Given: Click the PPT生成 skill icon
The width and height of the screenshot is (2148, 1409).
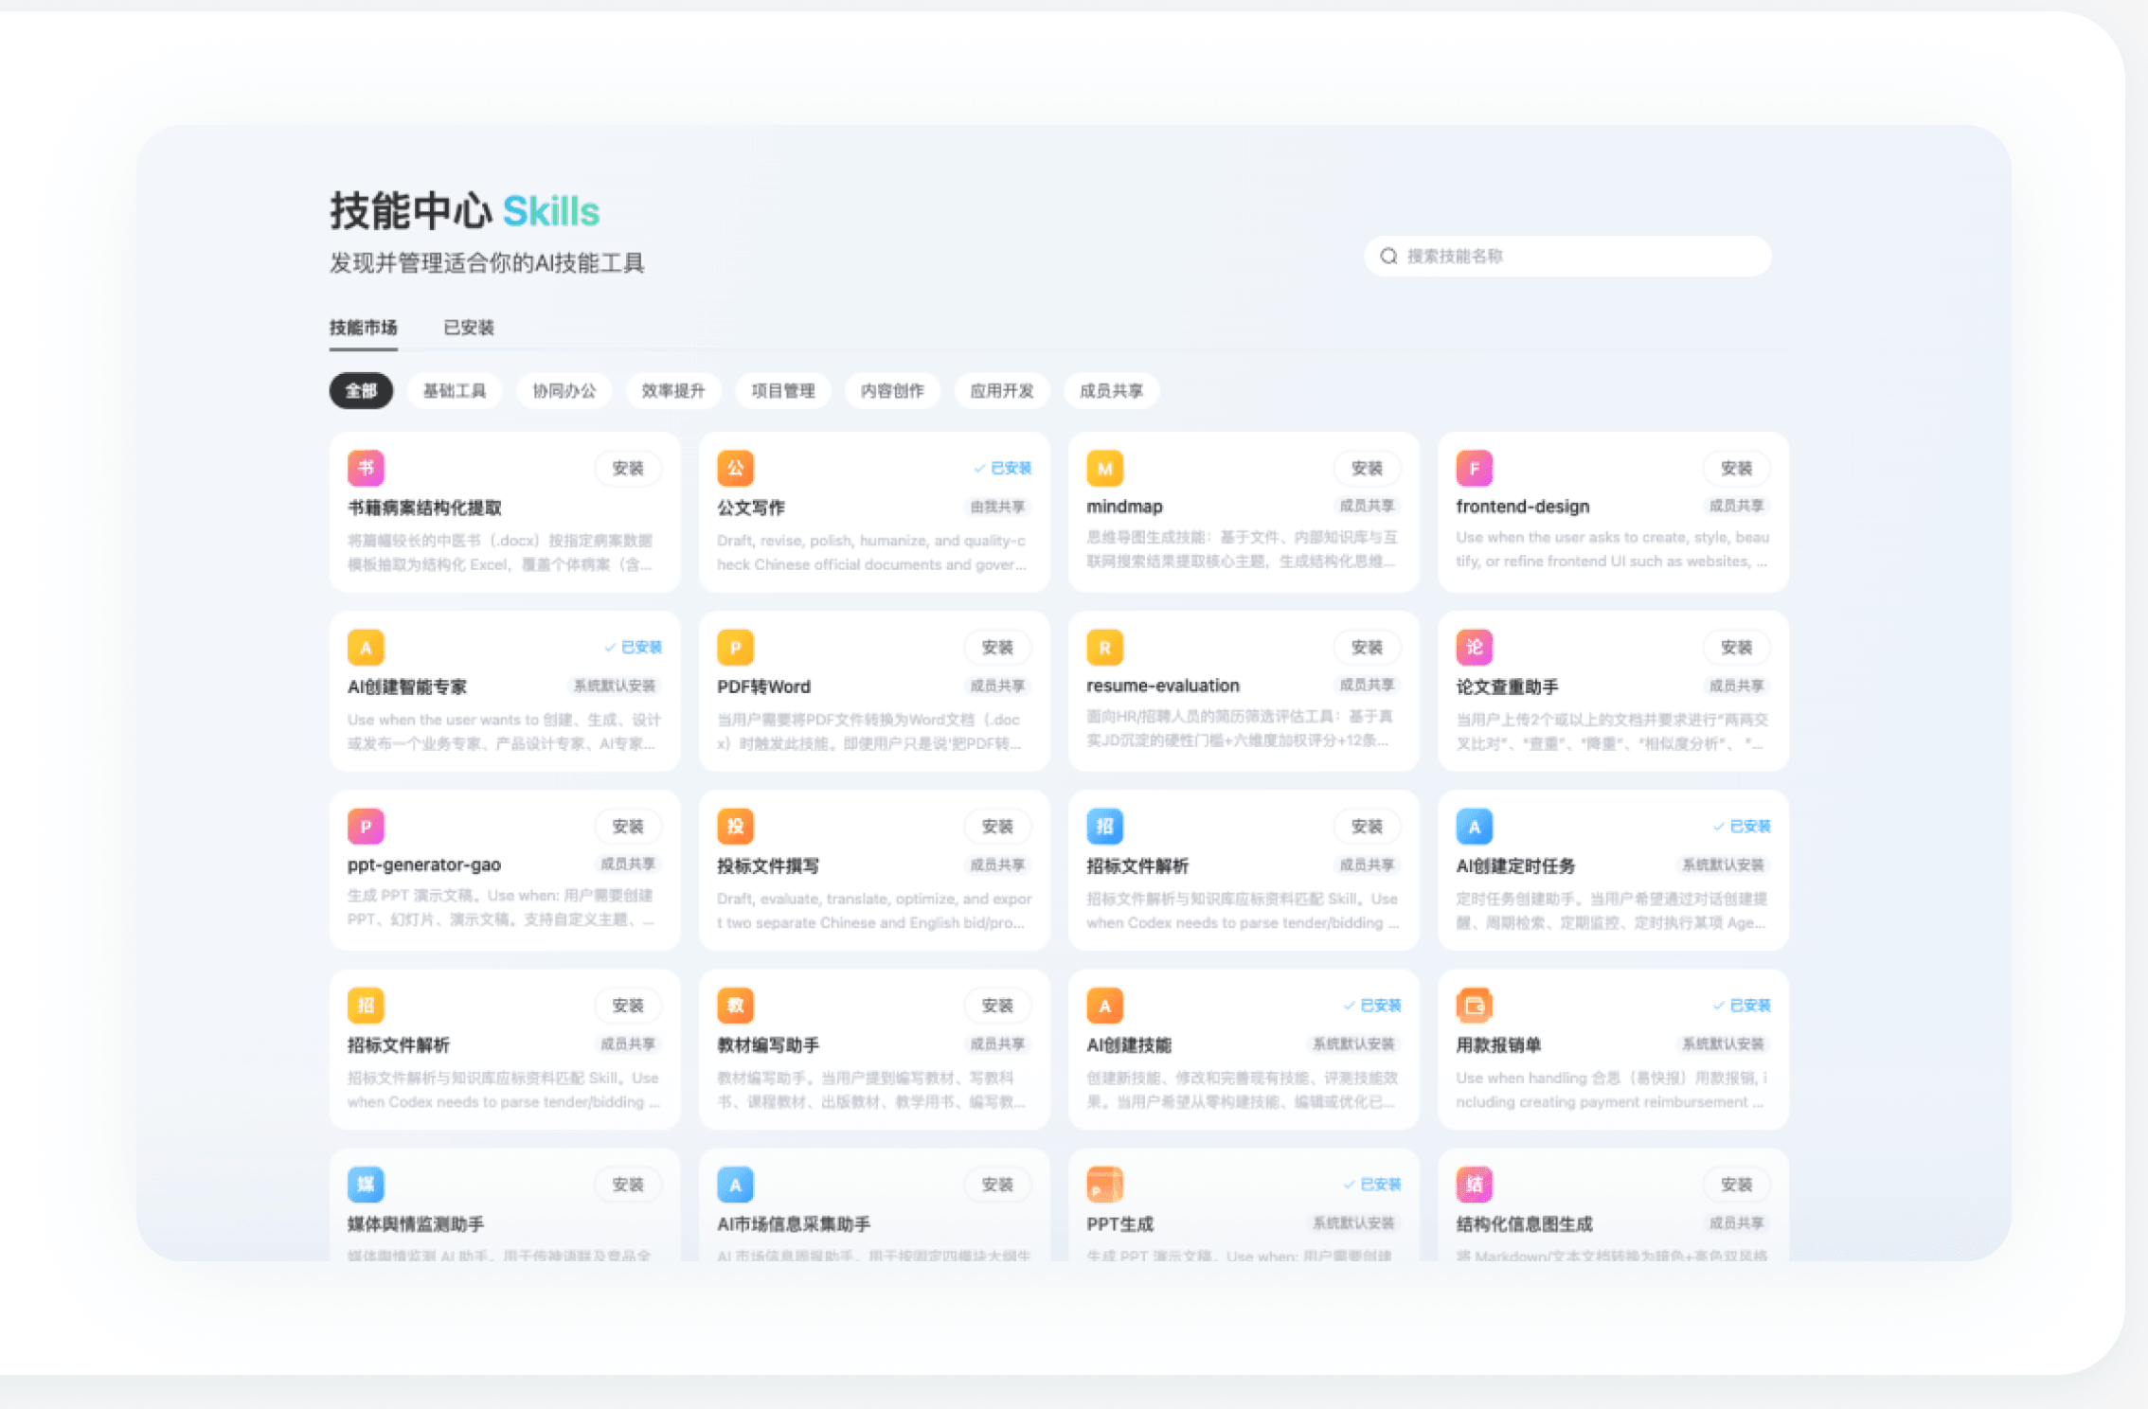Looking at the screenshot, I should pyautogui.click(x=1104, y=1185).
